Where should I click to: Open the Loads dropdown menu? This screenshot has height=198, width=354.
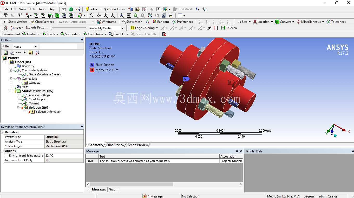coord(51,34)
